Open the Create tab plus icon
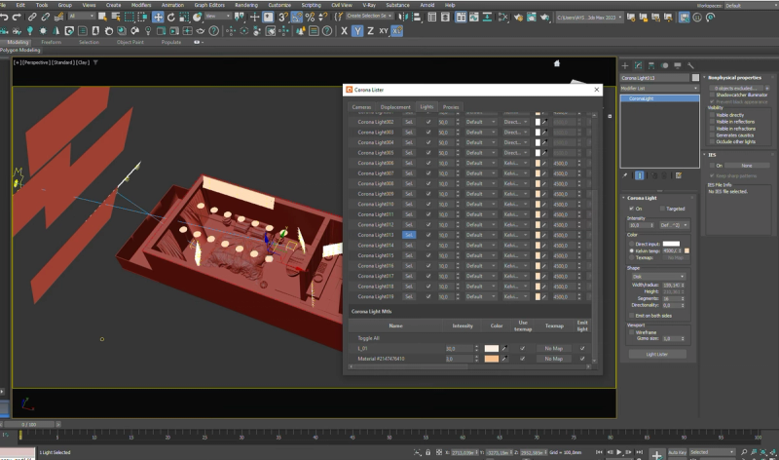Image resolution: width=779 pixels, height=460 pixels. pyautogui.click(x=625, y=65)
